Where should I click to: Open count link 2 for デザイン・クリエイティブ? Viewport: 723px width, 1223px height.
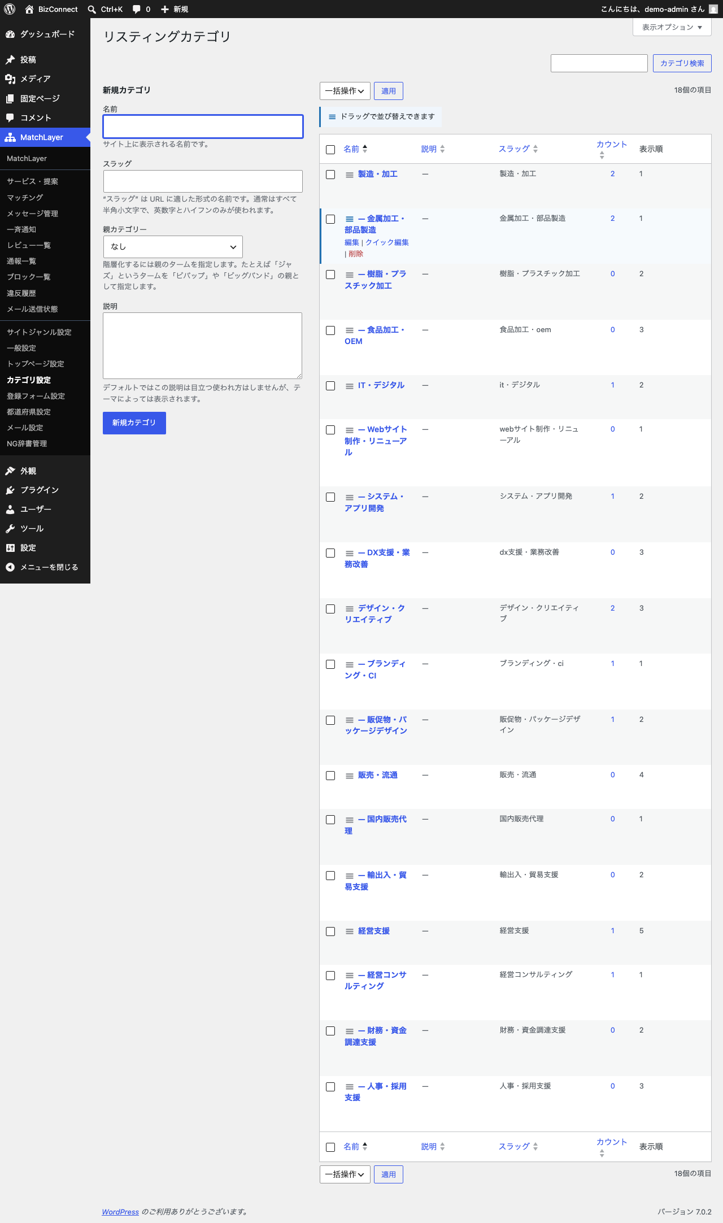pos(612,608)
